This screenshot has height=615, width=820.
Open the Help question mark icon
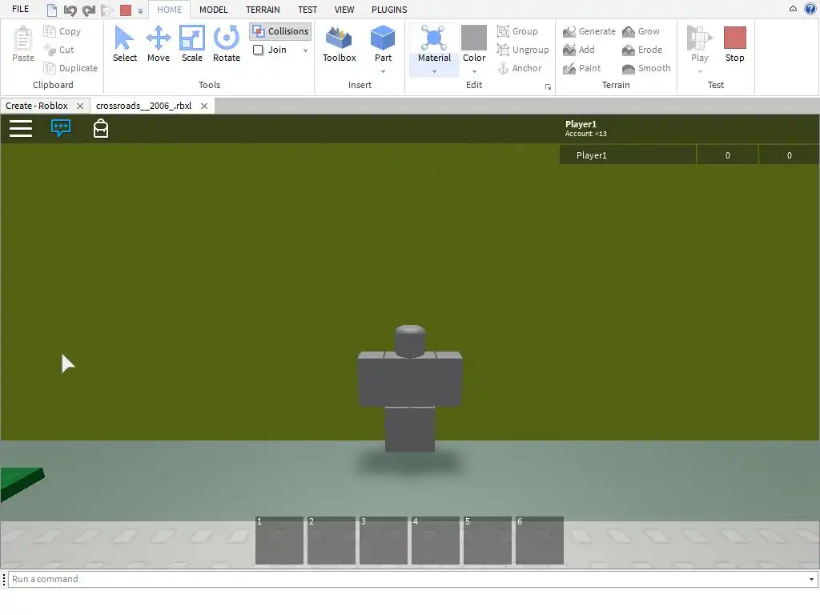(810, 9)
